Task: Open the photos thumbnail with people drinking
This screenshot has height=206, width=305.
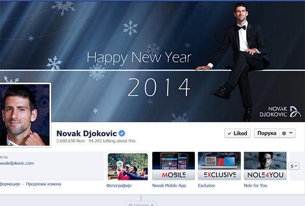Action: [128, 167]
